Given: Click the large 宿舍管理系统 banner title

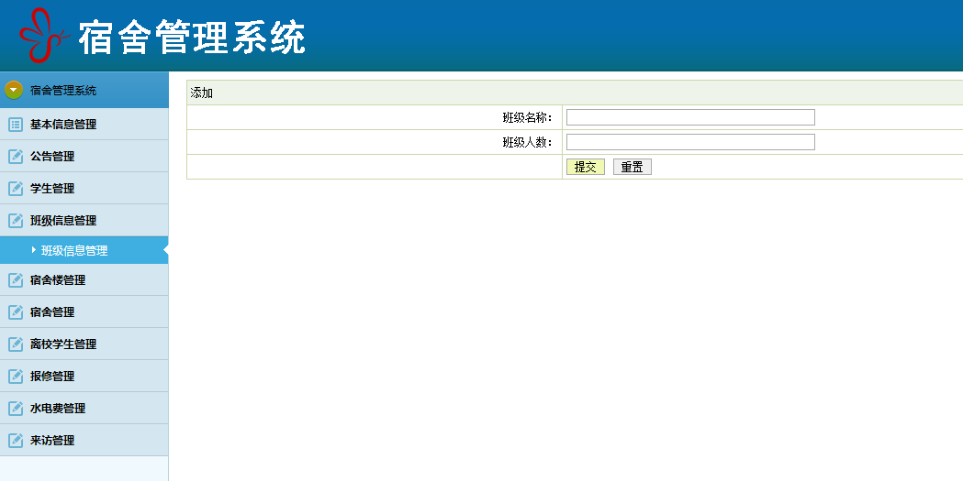Looking at the screenshot, I should click(x=192, y=38).
